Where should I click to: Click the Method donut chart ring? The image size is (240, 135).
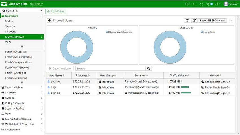64,47
